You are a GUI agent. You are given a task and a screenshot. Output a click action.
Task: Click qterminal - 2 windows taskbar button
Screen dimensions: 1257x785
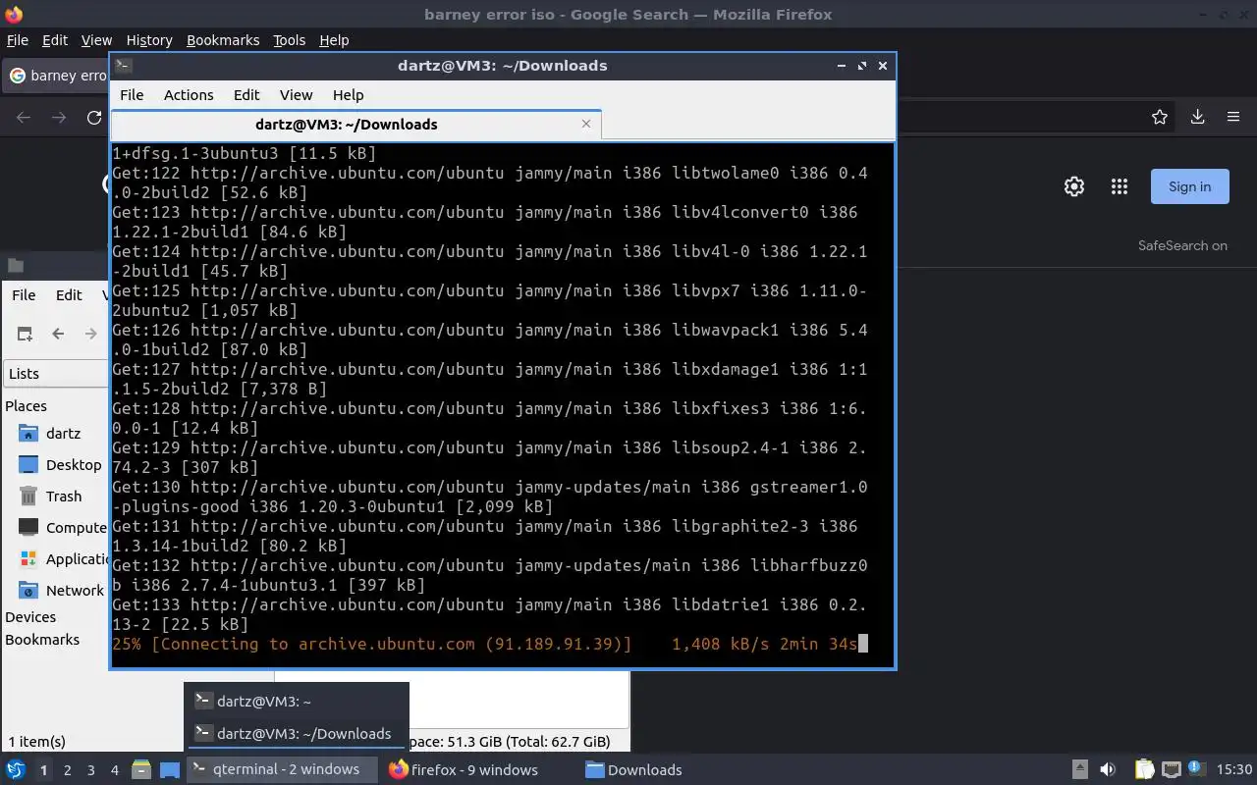[282, 769]
